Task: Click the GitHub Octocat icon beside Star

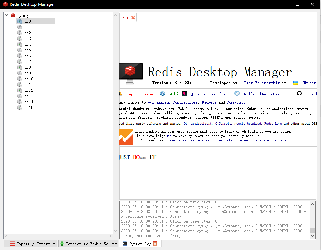Action: click(299, 94)
